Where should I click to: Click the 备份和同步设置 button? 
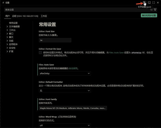(x=149, y=15)
